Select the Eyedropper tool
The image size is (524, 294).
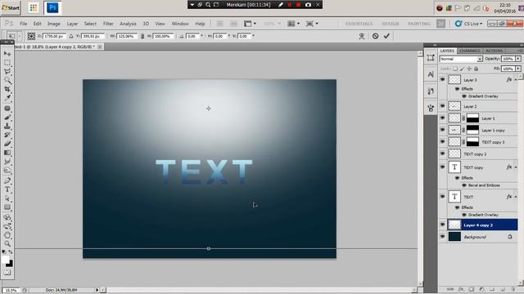point(7,98)
